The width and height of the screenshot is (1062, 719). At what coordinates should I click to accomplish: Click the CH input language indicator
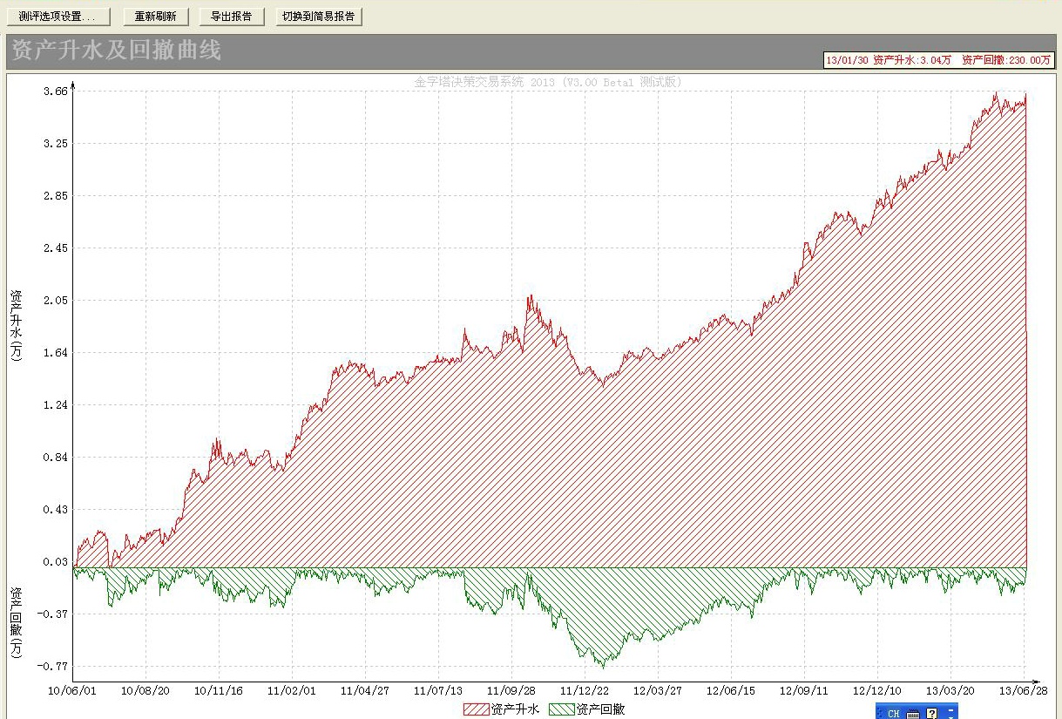click(x=893, y=714)
